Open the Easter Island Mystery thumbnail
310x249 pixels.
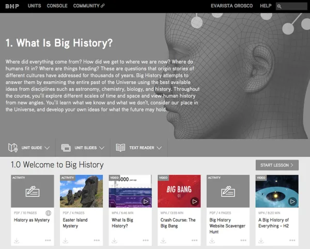(81, 191)
